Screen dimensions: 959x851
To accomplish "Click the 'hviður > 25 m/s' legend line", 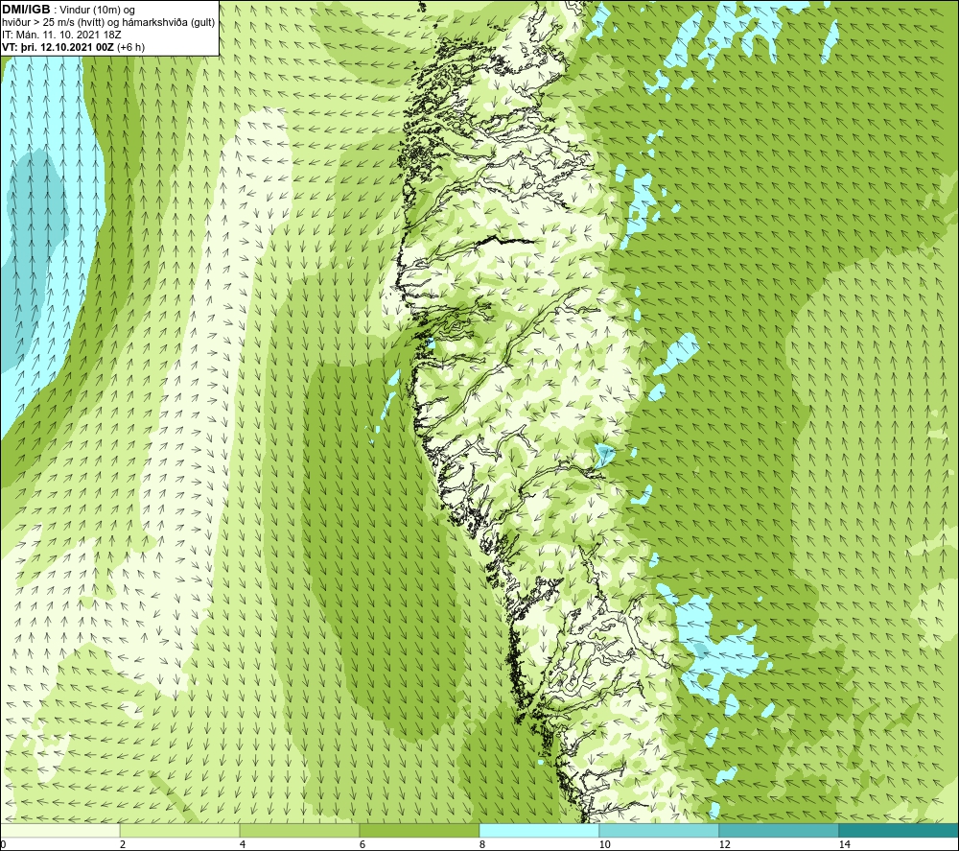I will click(108, 23).
